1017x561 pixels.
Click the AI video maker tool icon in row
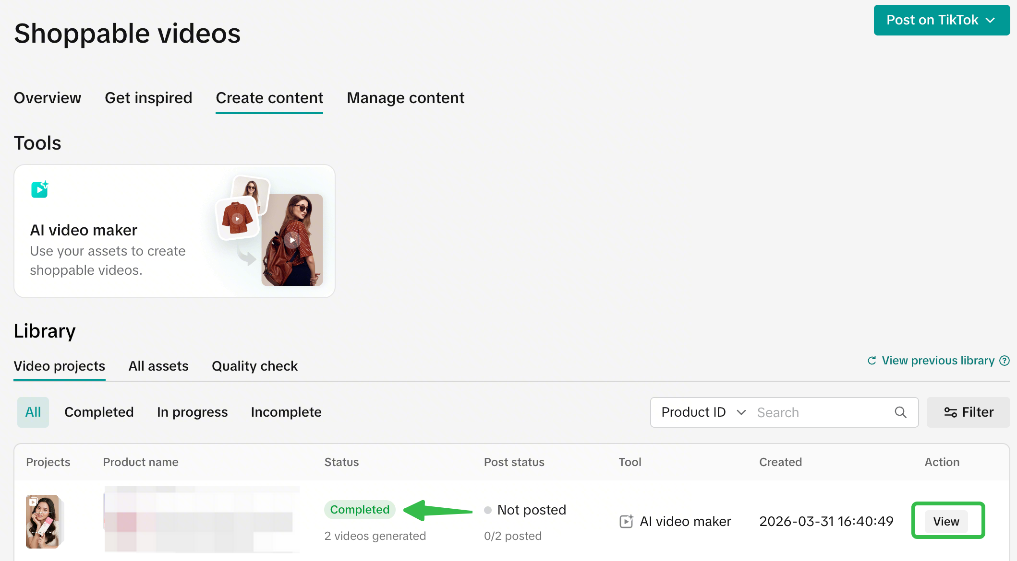click(x=626, y=522)
